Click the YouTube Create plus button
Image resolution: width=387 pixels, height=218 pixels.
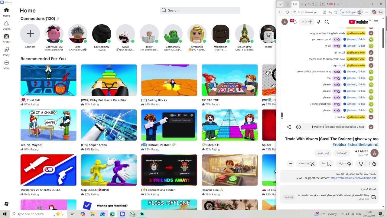coord(307,22)
